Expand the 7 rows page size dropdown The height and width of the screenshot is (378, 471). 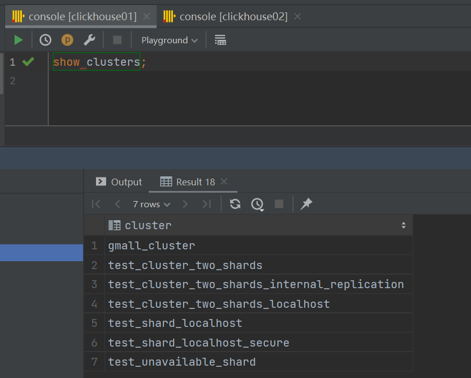pyautogui.click(x=152, y=204)
